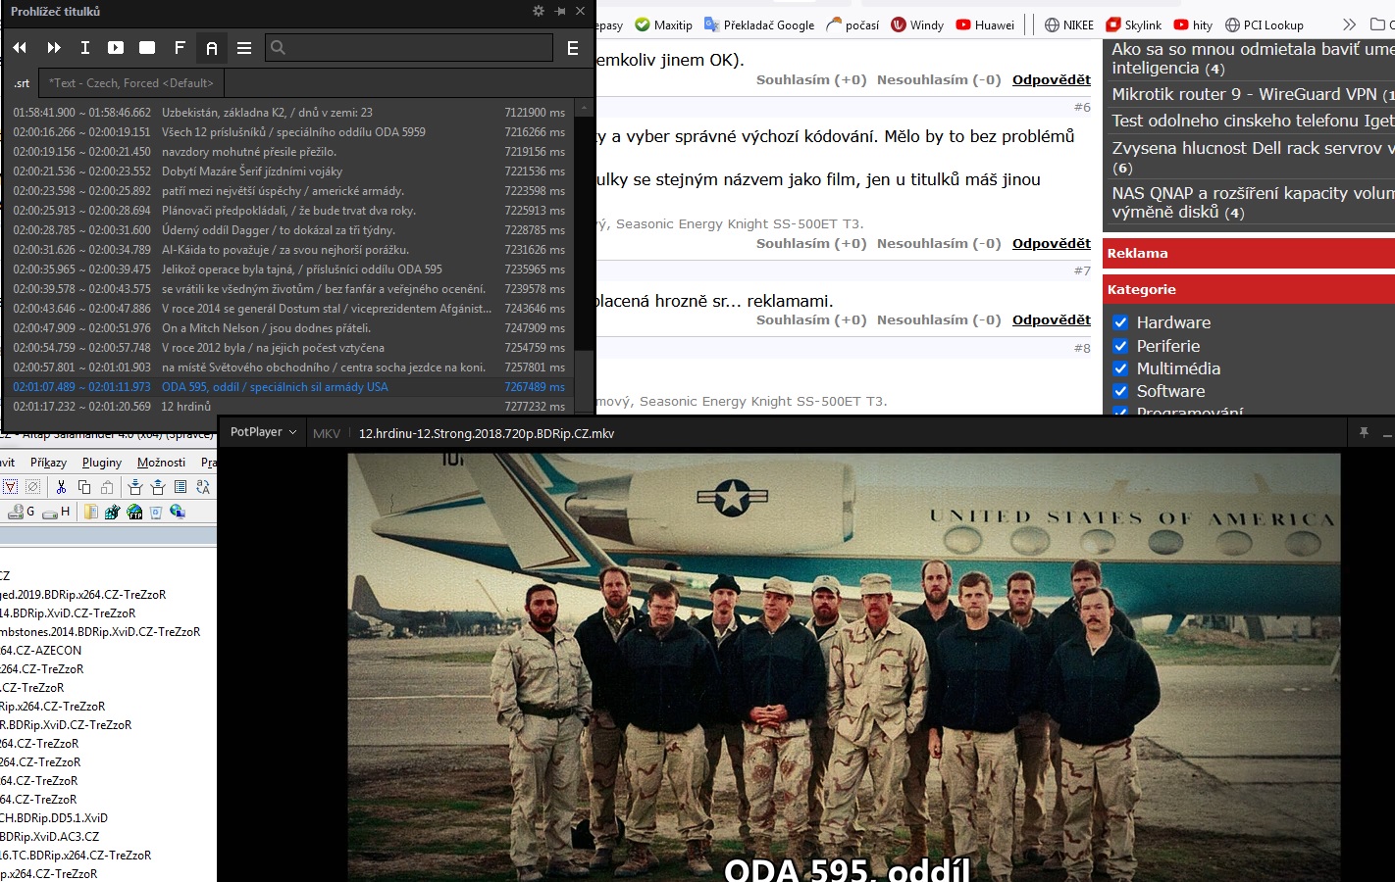Viewport: 1395px width, 882px height.
Task: Click Copy icon in Altap Salamander toolbar
Action: coord(84,487)
